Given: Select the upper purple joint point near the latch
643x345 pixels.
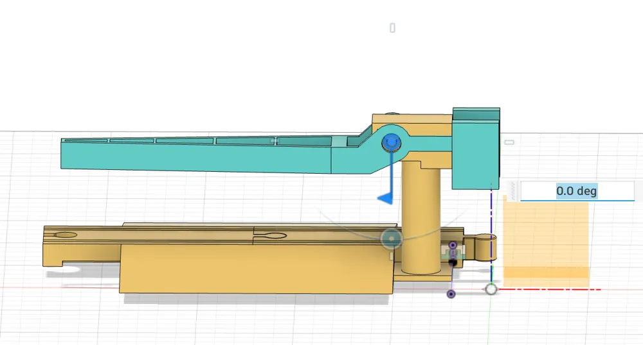Looking at the screenshot, I should click(x=453, y=245).
